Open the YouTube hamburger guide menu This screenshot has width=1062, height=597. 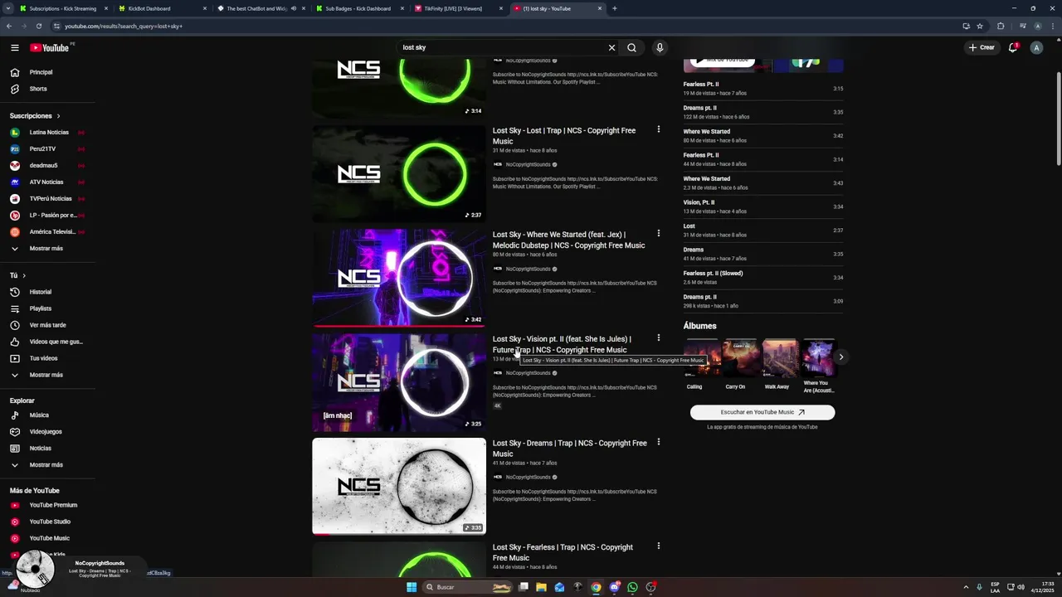click(x=14, y=47)
